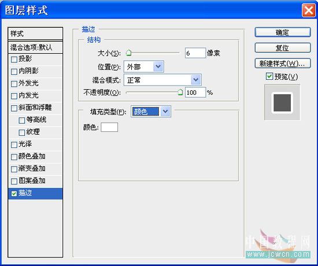Click the 新建样式(W)... button
The width and height of the screenshot is (318, 266).
tap(283, 64)
